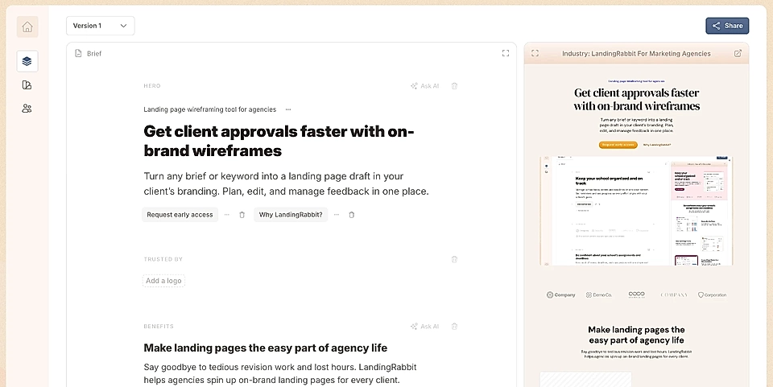Open options dots for Why LandingRabbit?

[337, 215]
